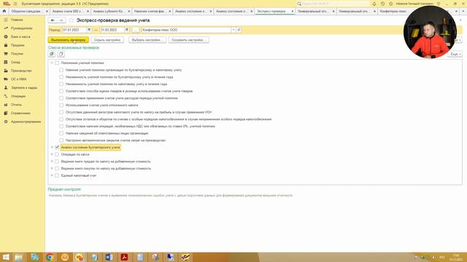Switch to Анализ счета 000 tab
The image size is (467, 262).
point(67,11)
